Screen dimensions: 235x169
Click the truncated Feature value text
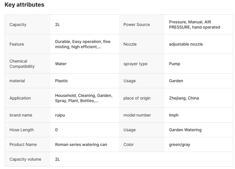pos(83,44)
